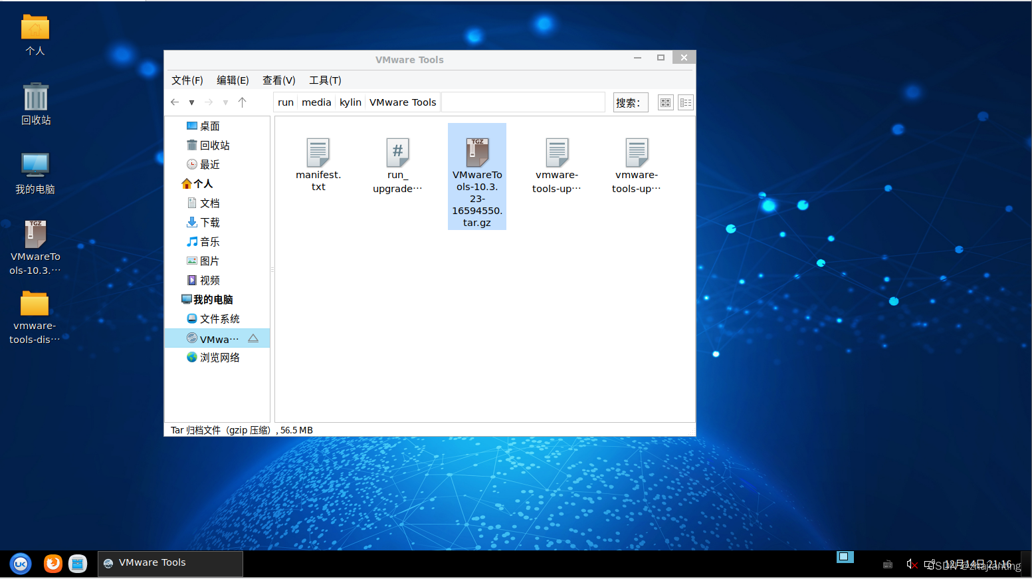The width and height of the screenshot is (1032, 579).
Task: Open the 工具(T) menu
Action: 325,80
